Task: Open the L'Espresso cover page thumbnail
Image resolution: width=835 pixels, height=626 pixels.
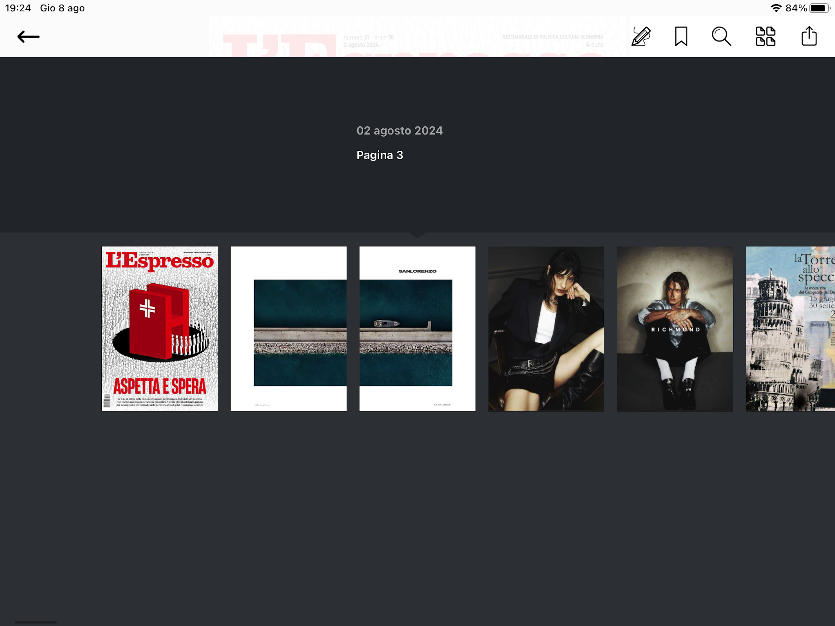Action: point(160,329)
